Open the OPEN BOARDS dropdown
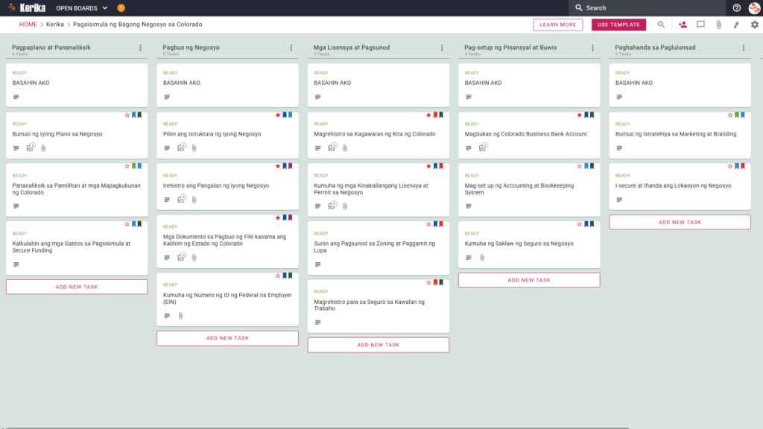The image size is (763, 429). pos(82,7)
